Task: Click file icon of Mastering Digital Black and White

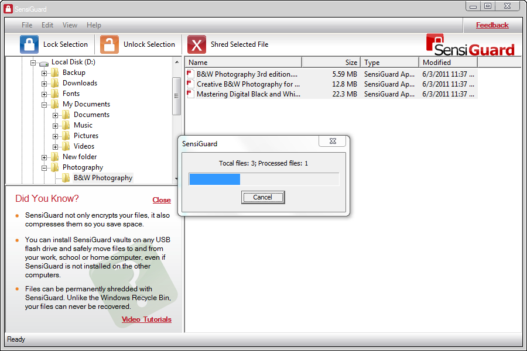Action: point(190,94)
